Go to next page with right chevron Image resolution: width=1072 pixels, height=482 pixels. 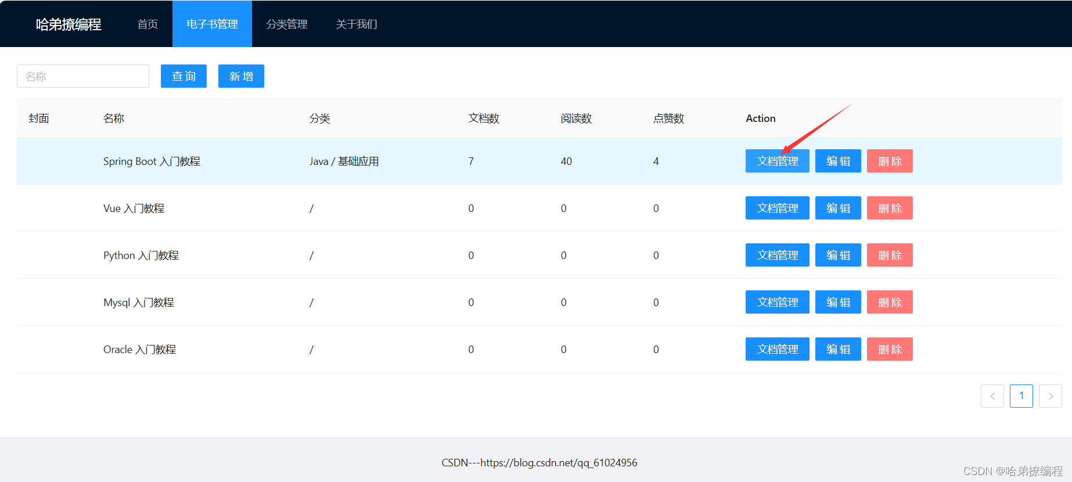[1051, 396]
